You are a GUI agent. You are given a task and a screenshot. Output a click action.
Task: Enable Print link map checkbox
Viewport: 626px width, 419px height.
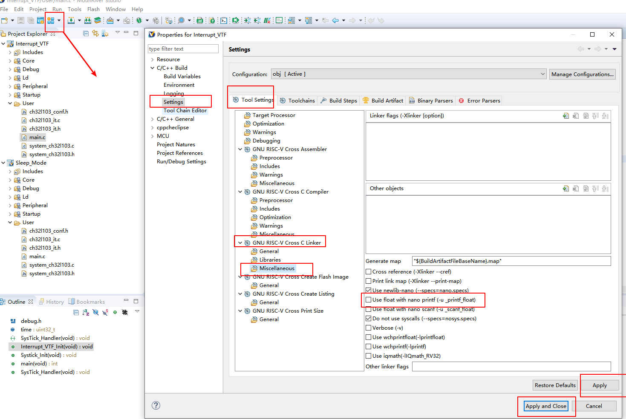tap(368, 281)
